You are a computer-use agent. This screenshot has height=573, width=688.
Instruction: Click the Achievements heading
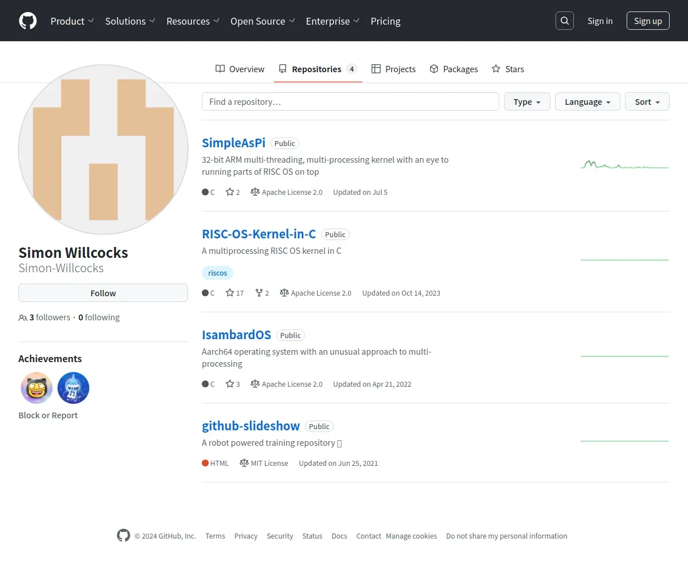(50, 359)
